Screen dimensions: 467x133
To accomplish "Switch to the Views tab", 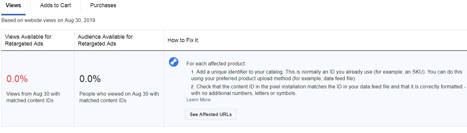I will coord(13,5).
